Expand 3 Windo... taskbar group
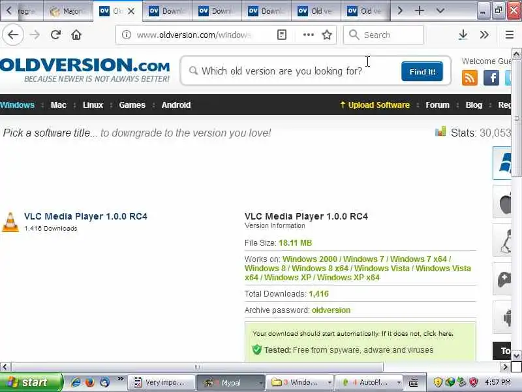 pyautogui.click(x=301, y=382)
